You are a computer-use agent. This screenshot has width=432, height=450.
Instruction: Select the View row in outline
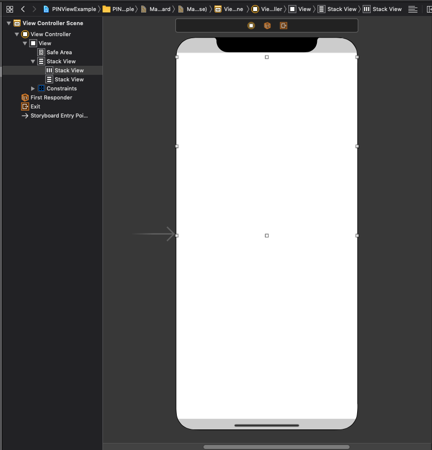53,43
